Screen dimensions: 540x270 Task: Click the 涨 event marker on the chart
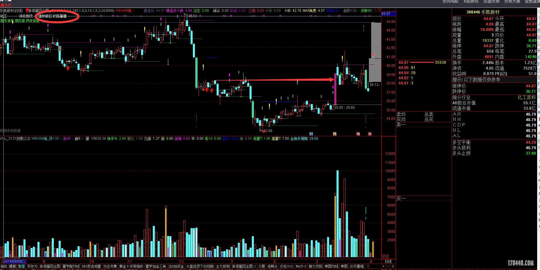(x=370, y=134)
